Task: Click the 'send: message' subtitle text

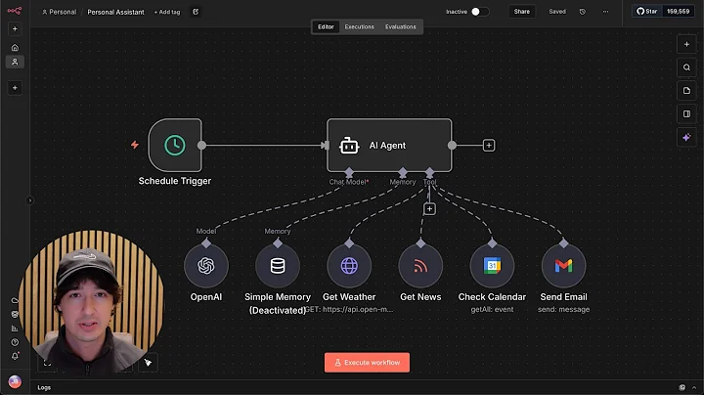Action: click(x=563, y=309)
